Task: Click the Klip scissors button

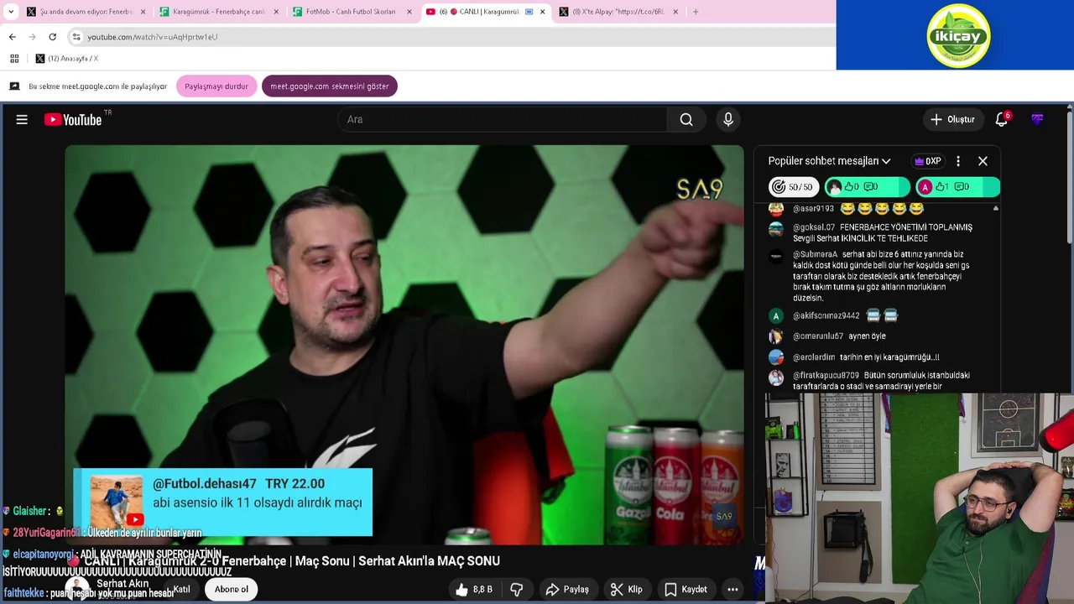Action: point(626,590)
